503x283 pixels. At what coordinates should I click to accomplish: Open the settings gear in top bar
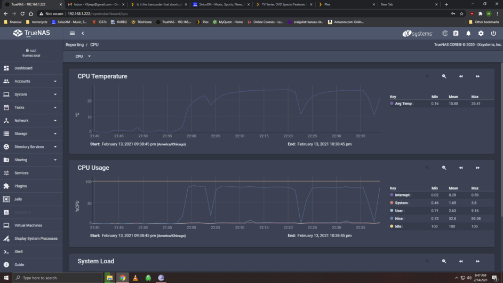[x=481, y=34]
